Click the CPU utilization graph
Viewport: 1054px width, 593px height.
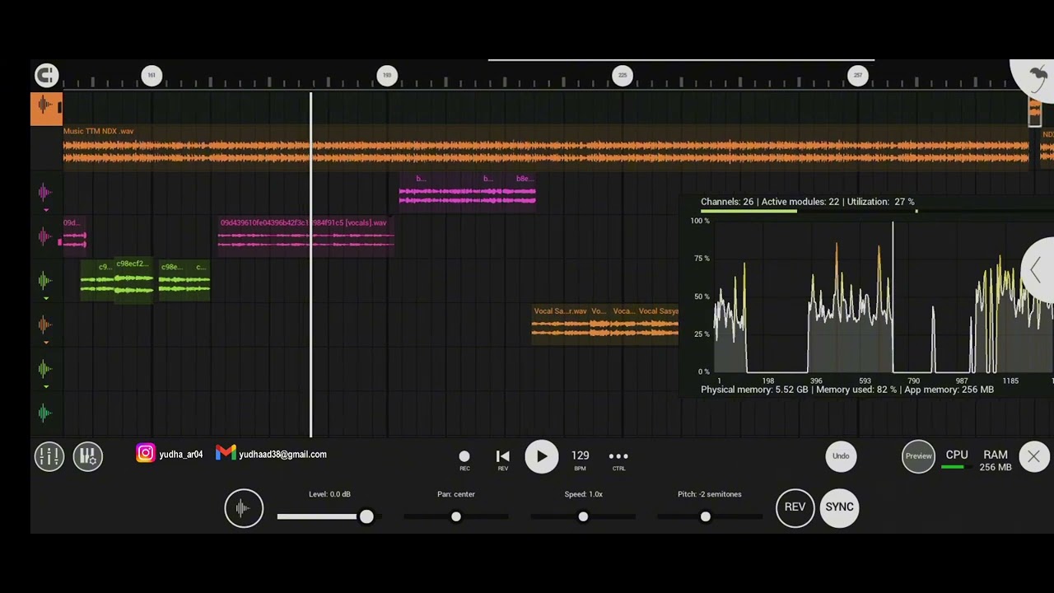tap(884, 296)
